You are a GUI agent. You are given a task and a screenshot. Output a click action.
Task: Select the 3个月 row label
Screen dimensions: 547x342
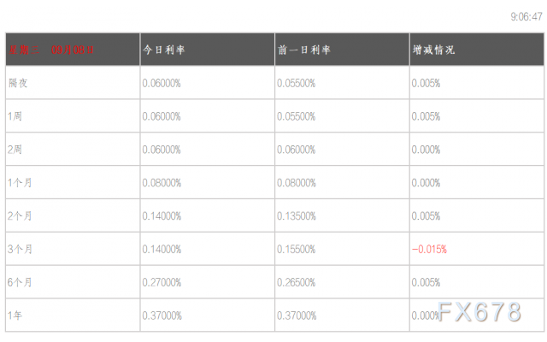point(20,250)
